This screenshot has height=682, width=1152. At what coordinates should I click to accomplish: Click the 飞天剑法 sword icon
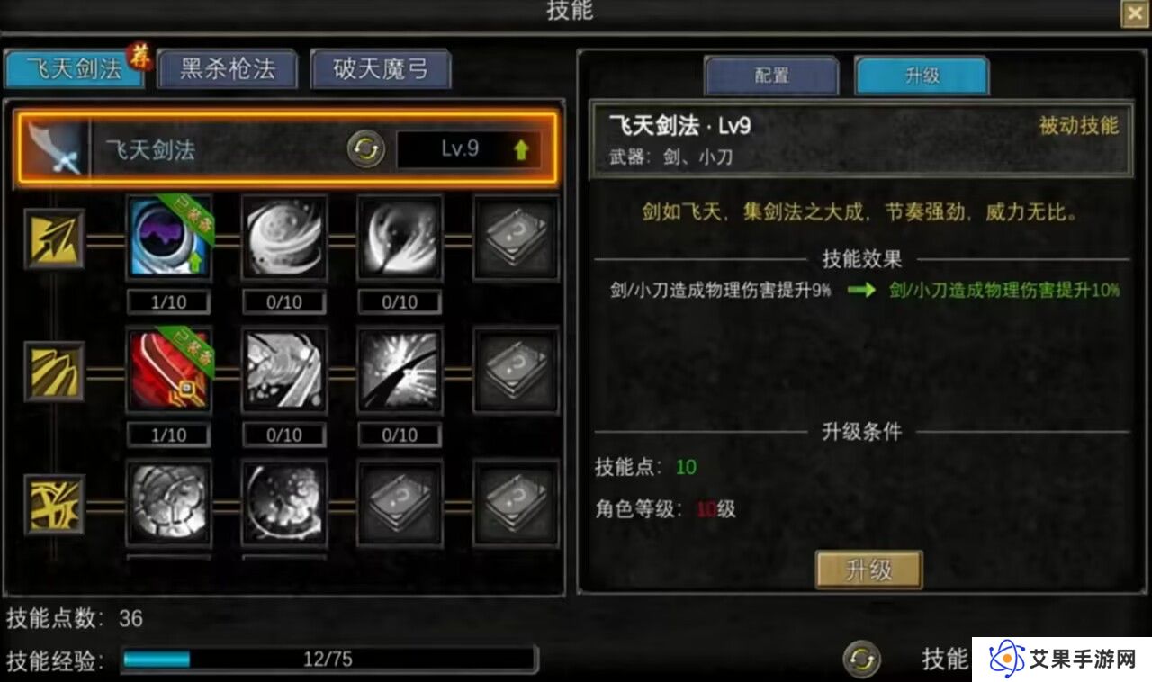pyautogui.click(x=55, y=148)
